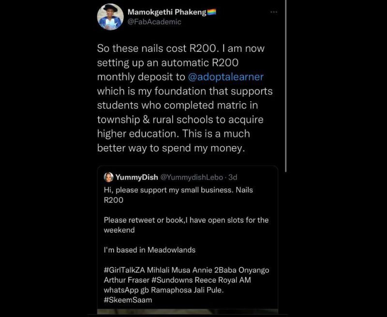Click the vertical scrollbar beside the tweet
Image resolution: width=387 pixels, height=317 pixels.
[x=286, y=87]
